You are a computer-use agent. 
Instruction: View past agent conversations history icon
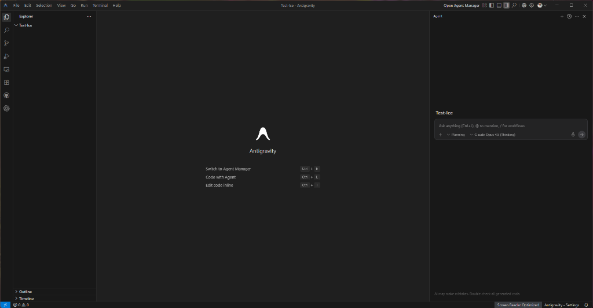point(569,16)
